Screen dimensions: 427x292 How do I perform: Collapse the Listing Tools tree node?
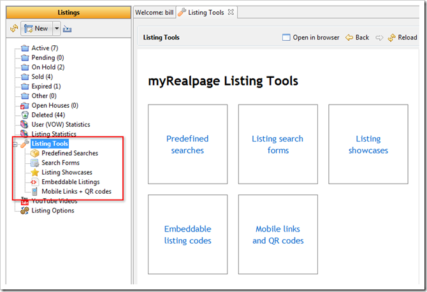(15, 144)
